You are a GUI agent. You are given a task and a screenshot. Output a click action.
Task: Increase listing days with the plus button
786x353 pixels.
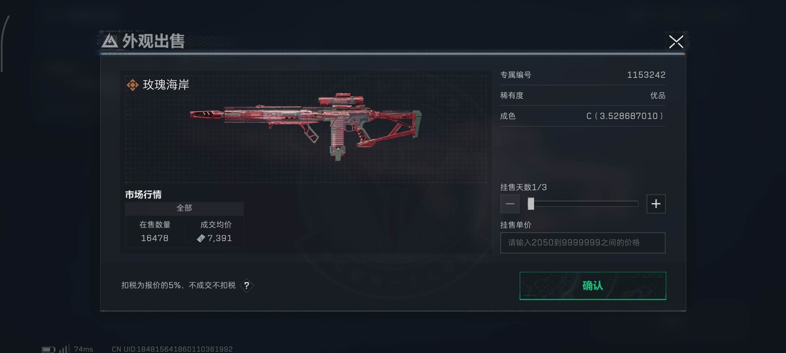(x=656, y=204)
